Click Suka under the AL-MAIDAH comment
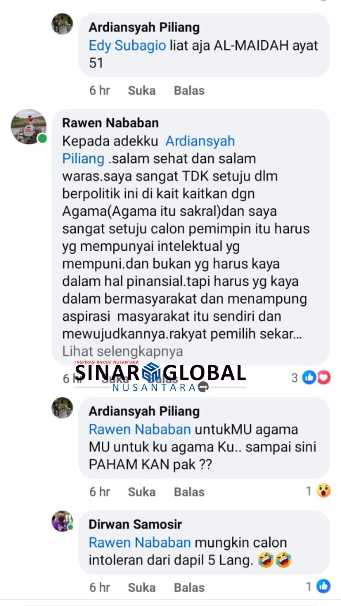341x606 pixels. (142, 91)
